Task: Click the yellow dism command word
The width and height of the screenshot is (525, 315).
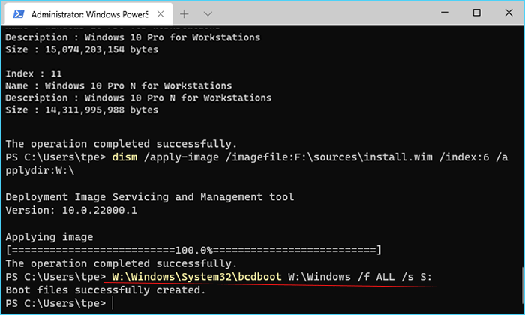Action: coord(124,157)
